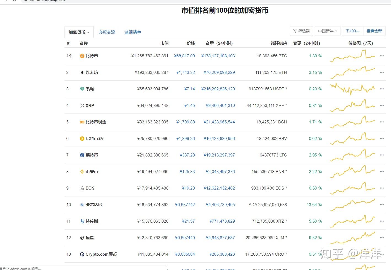Click supply value 18,393,456 BTC
The image size is (391, 270).
[x=272, y=56]
